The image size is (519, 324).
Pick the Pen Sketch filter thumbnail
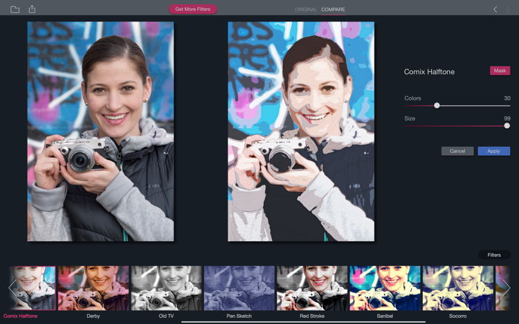point(239,288)
